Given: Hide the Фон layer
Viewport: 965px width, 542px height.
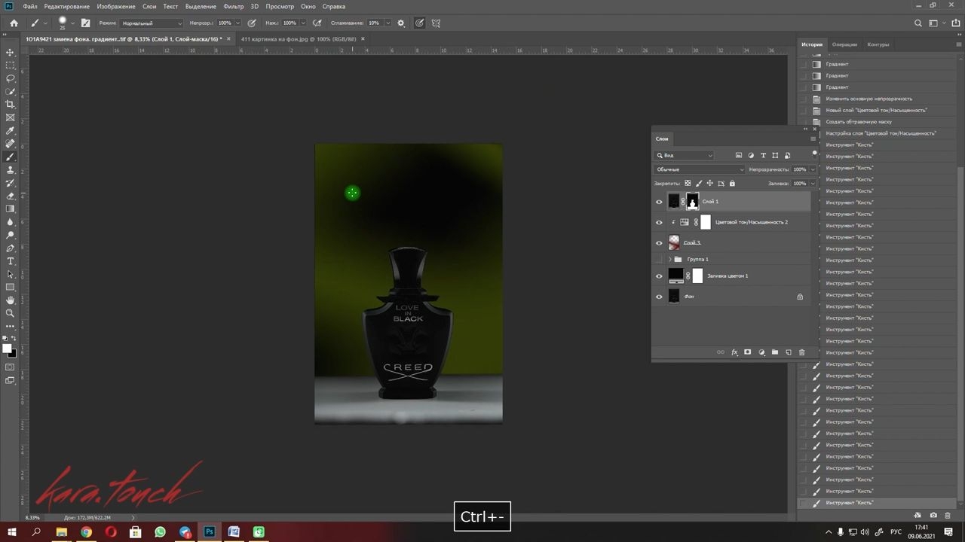Looking at the screenshot, I should pyautogui.click(x=659, y=297).
